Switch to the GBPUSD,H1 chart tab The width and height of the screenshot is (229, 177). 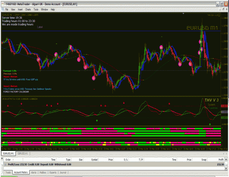[22, 154]
